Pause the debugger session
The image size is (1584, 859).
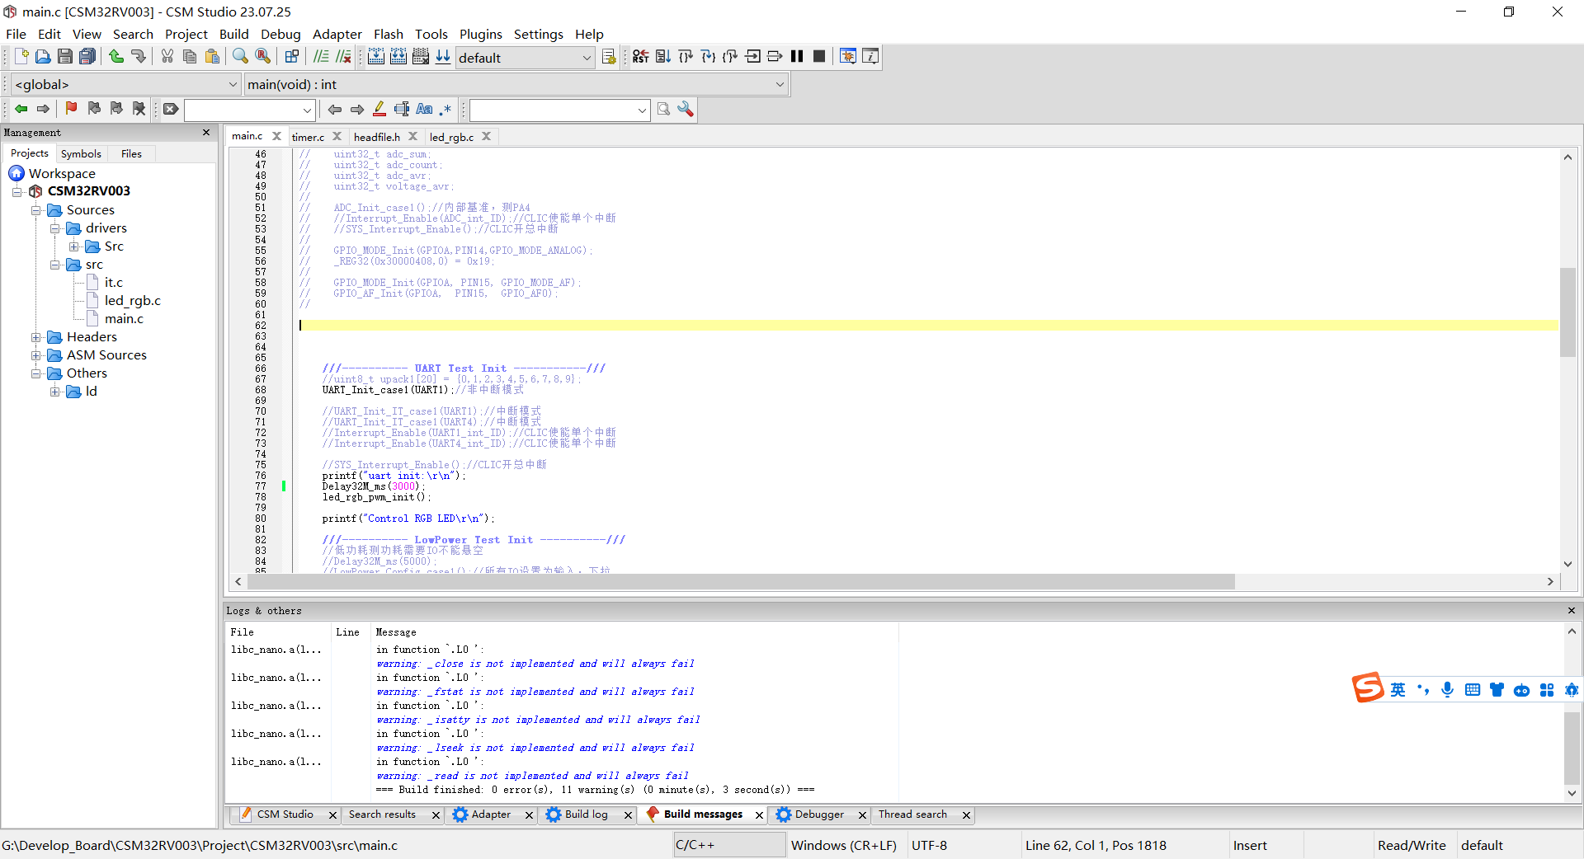797,56
